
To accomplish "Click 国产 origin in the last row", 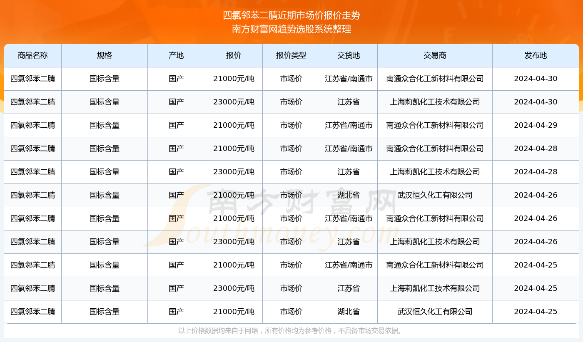I will 176,312.
